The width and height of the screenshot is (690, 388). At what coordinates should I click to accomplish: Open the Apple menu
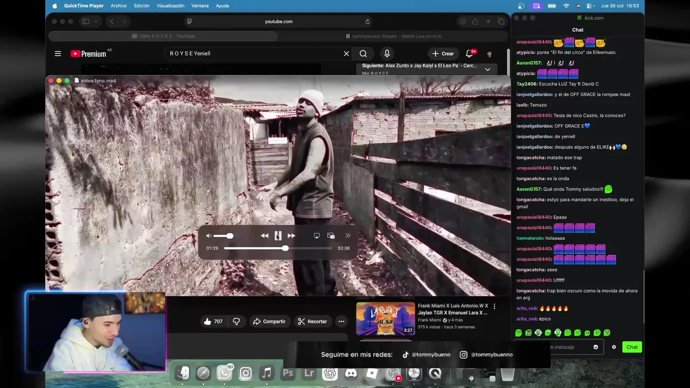(54, 6)
